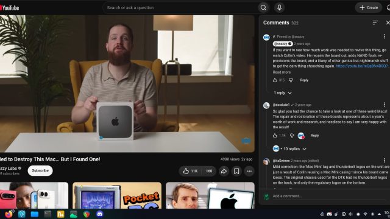Like the video with 11K thumbs up
390x219 pixels.
coord(190,171)
